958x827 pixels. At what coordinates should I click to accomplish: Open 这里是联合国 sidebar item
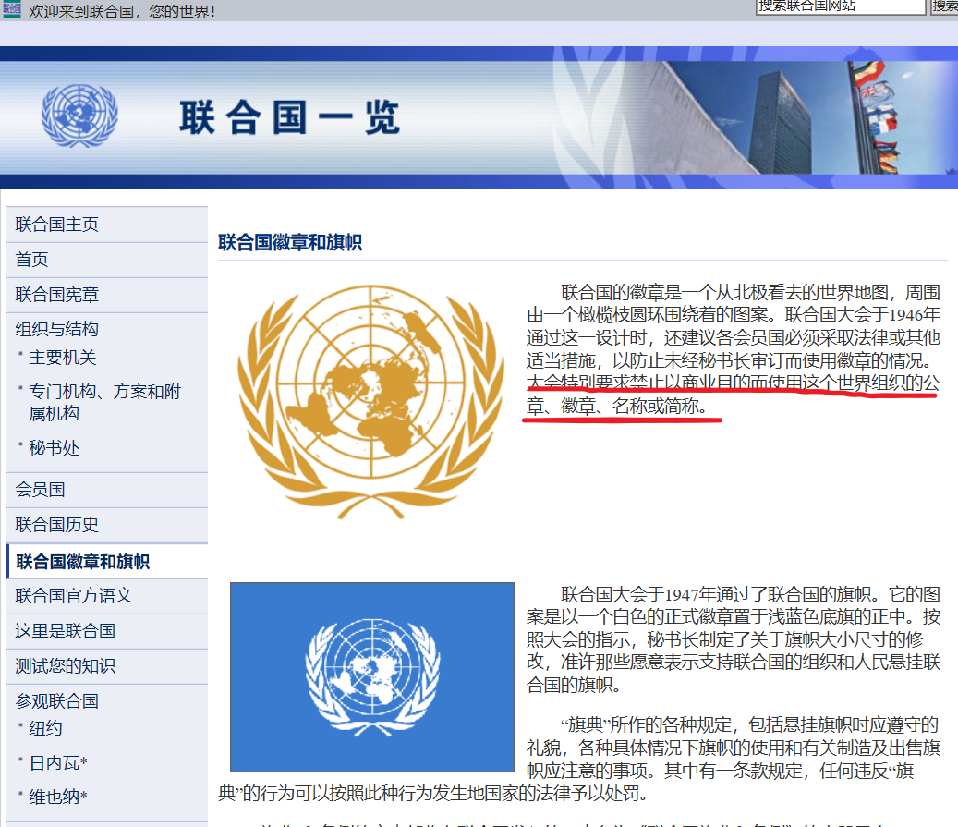click(x=66, y=631)
